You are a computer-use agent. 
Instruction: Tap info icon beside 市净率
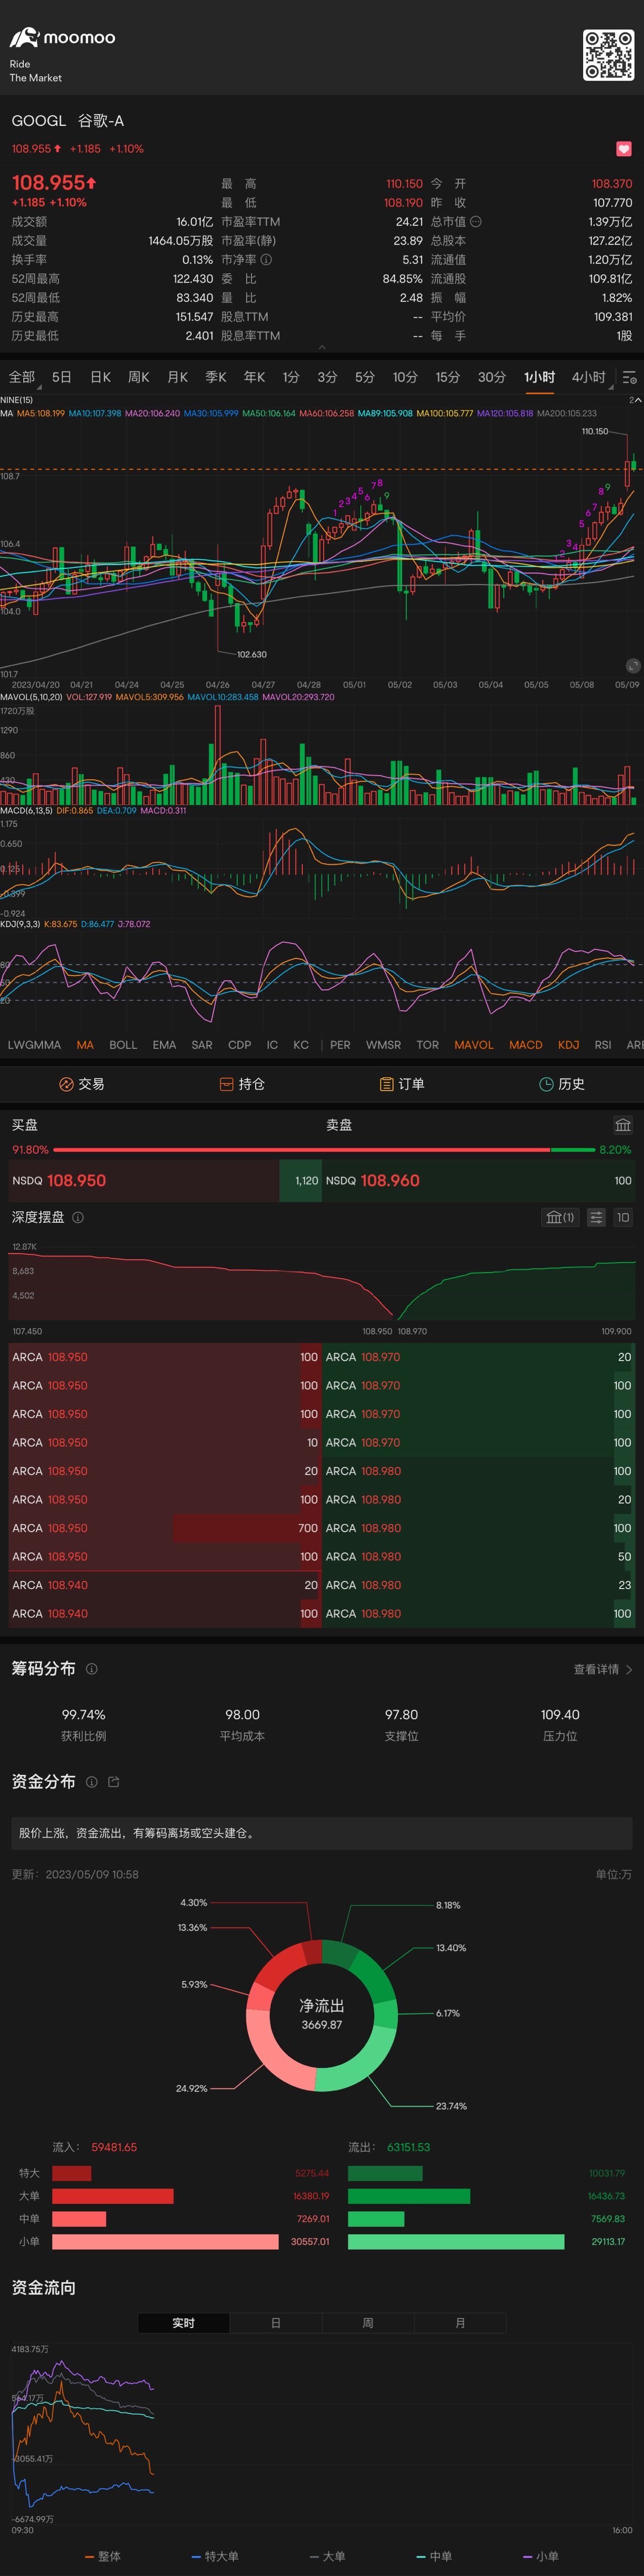pyautogui.click(x=266, y=260)
